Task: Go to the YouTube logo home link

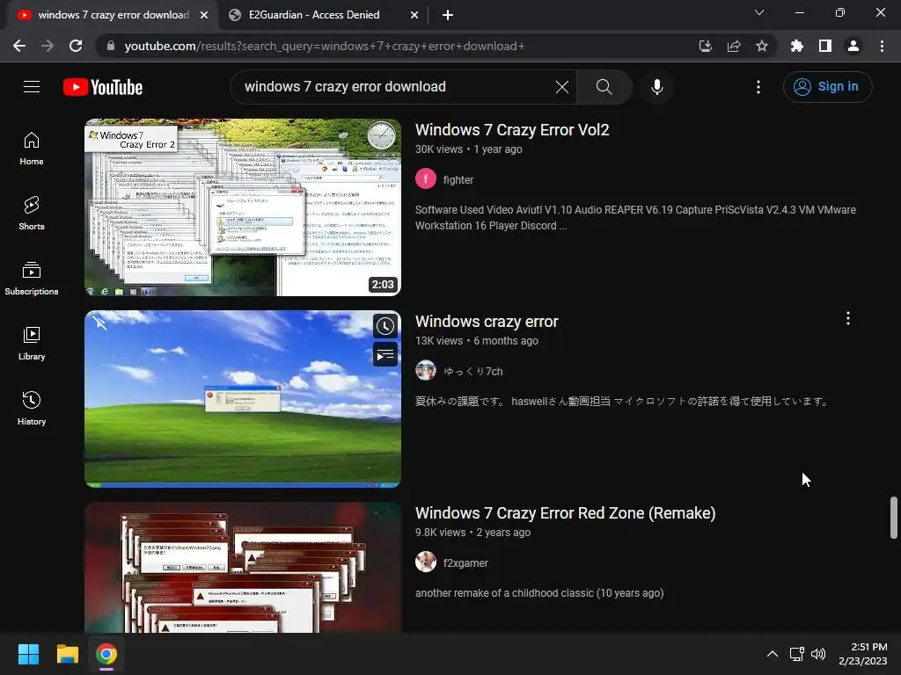Action: click(103, 87)
